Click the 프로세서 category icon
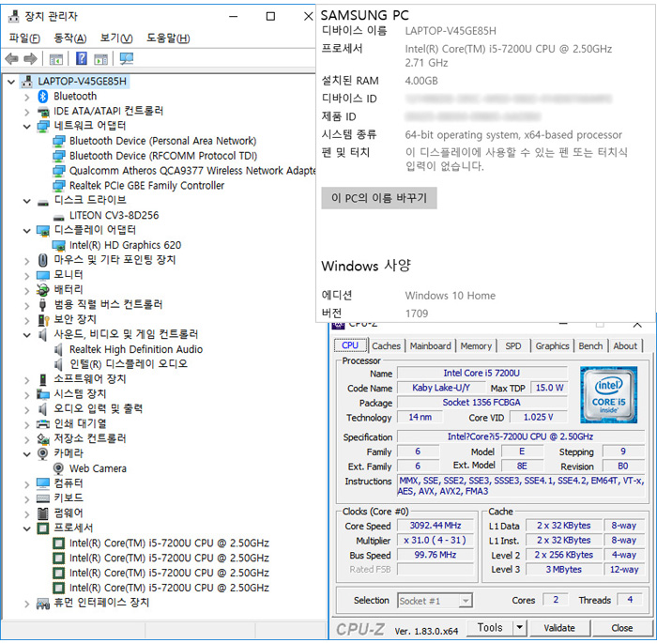 [43, 528]
